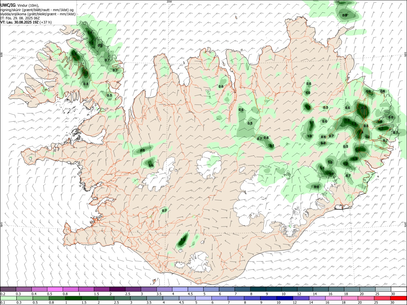Click the 0.2 label on snow scale
407x305 pixels.
(x=3, y=294)
